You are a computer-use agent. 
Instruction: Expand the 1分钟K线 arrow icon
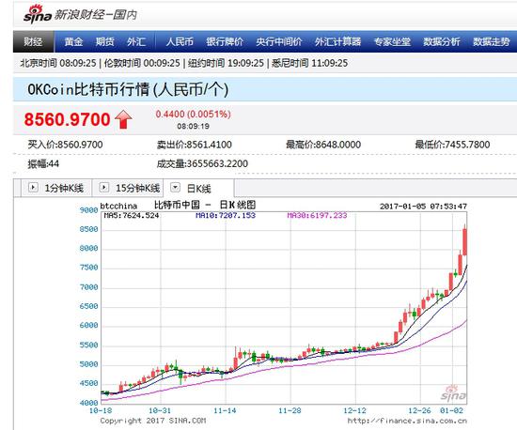[33, 188]
